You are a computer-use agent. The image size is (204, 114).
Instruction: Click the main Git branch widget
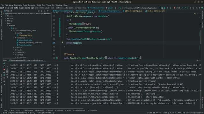pyautogui.click(x=171, y=113)
